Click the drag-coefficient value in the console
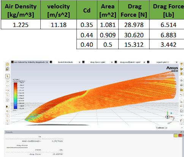The width and height of the screenshot is (184, 157). 57,141
